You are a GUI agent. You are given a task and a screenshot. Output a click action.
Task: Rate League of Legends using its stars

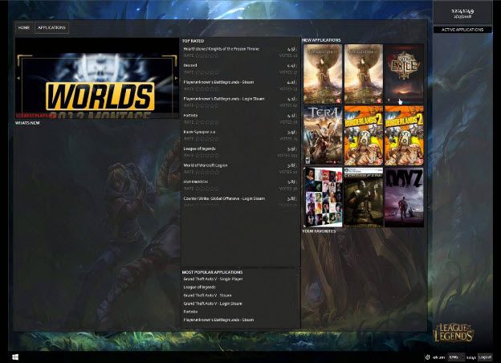pyautogui.click(x=206, y=155)
